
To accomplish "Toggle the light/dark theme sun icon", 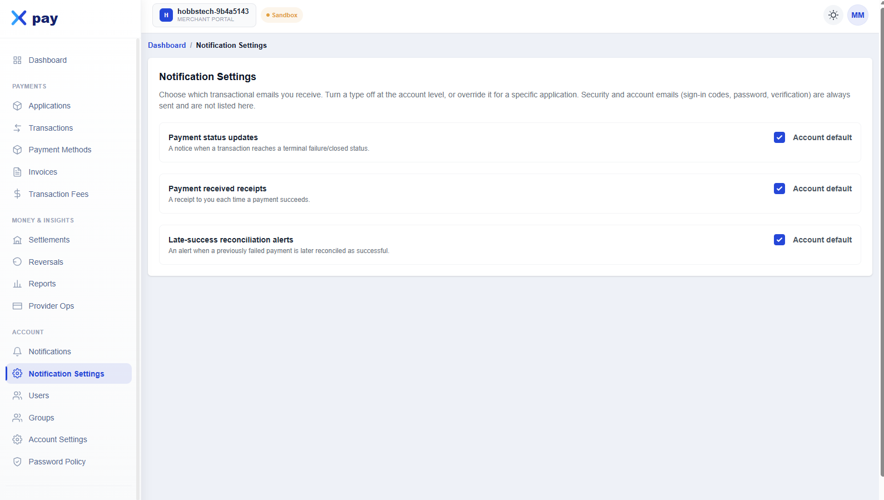I will pos(833,15).
